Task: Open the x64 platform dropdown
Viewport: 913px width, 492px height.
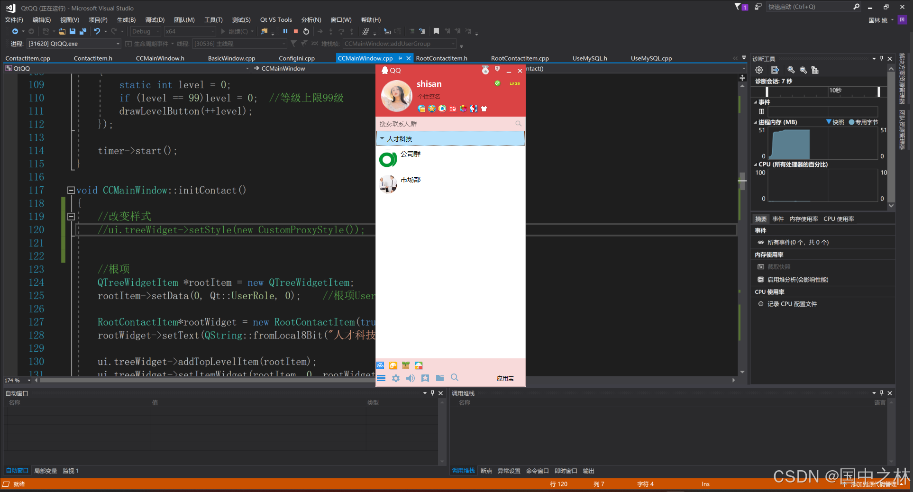Action: point(190,31)
